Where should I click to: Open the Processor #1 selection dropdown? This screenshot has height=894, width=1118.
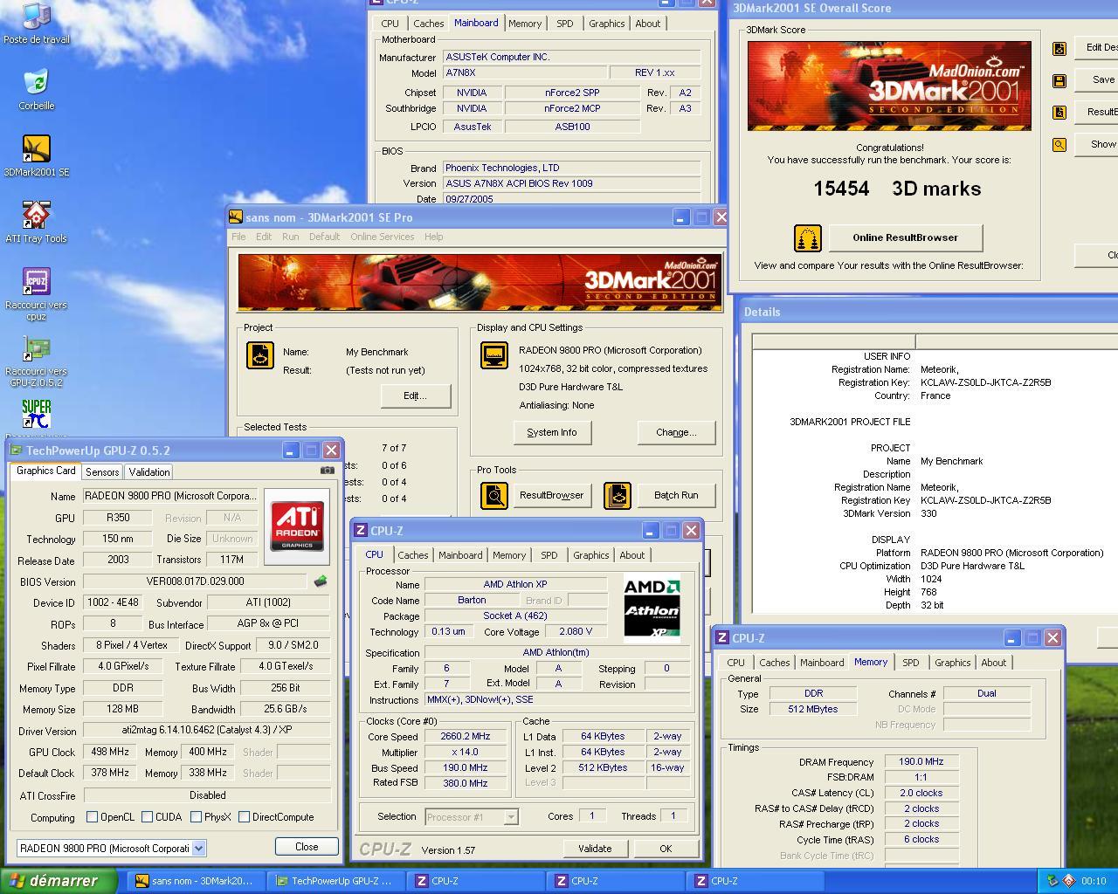(511, 817)
